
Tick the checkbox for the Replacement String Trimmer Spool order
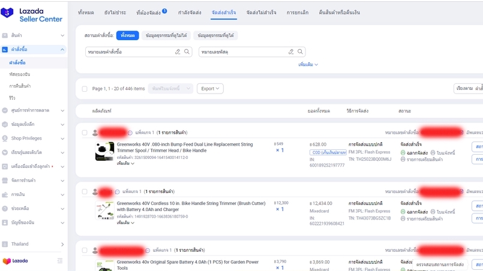(85, 133)
